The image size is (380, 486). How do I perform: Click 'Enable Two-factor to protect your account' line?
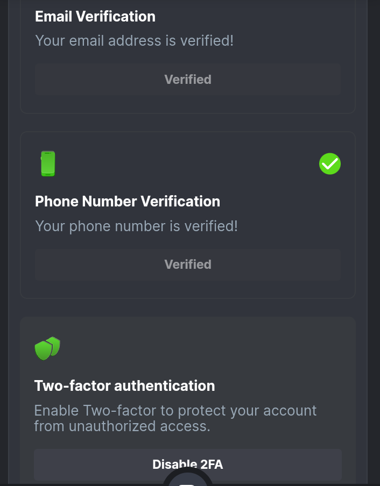(175, 411)
